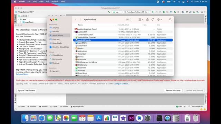Select the FaceTime row in the list
The height and width of the screenshot is (124, 221).
point(123,68)
